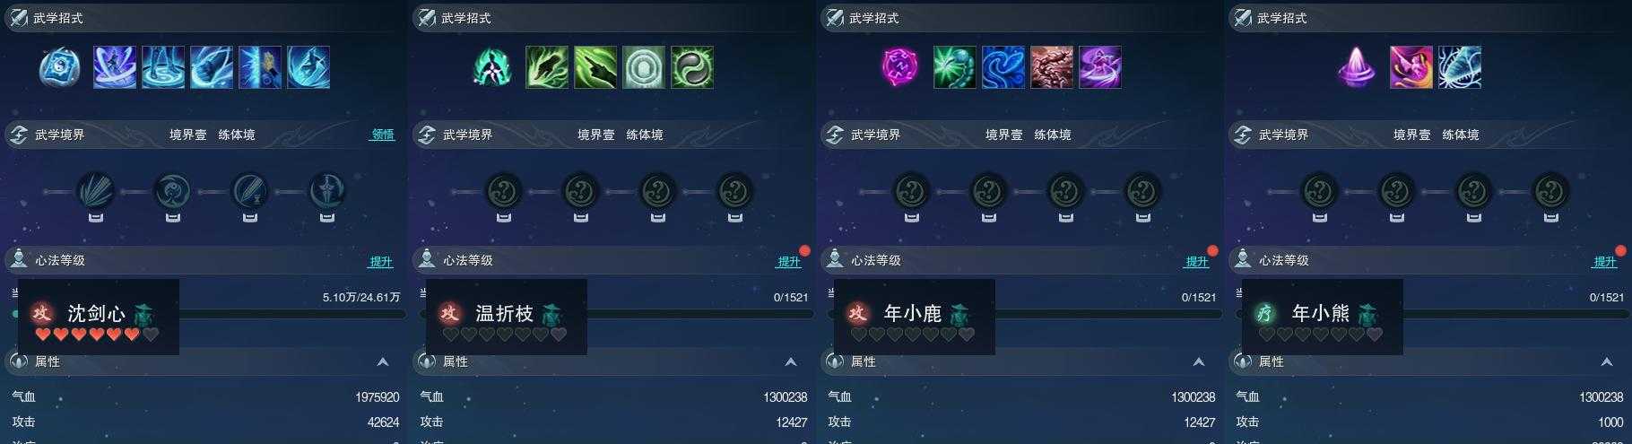Open 提升 for 年小熊's 心法等级
Screen dimensions: 1632x444
click(1605, 261)
